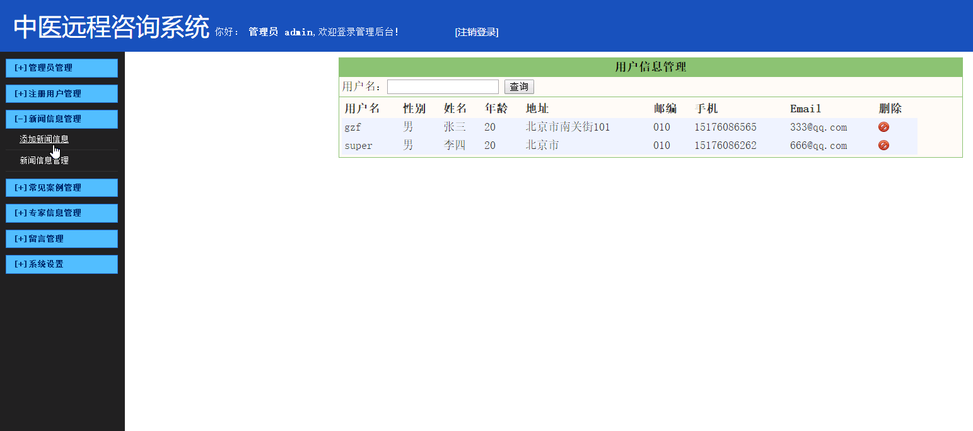Click the address 北京市南关街101
Image resolution: width=973 pixels, height=431 pixels.
click(x=568, y=127)
